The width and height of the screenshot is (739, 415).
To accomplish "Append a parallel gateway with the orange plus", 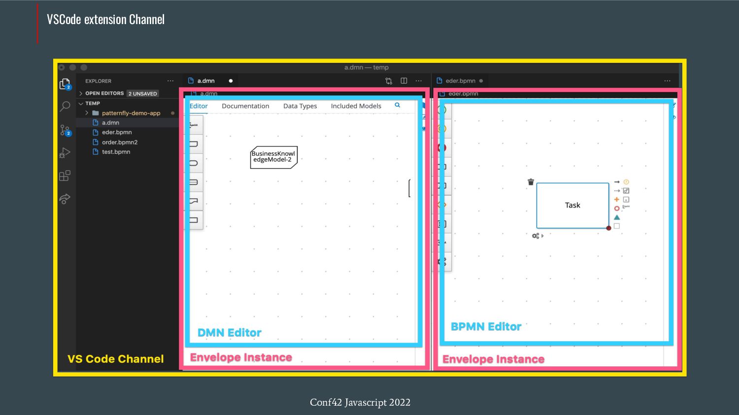I will tap(617, 200).
